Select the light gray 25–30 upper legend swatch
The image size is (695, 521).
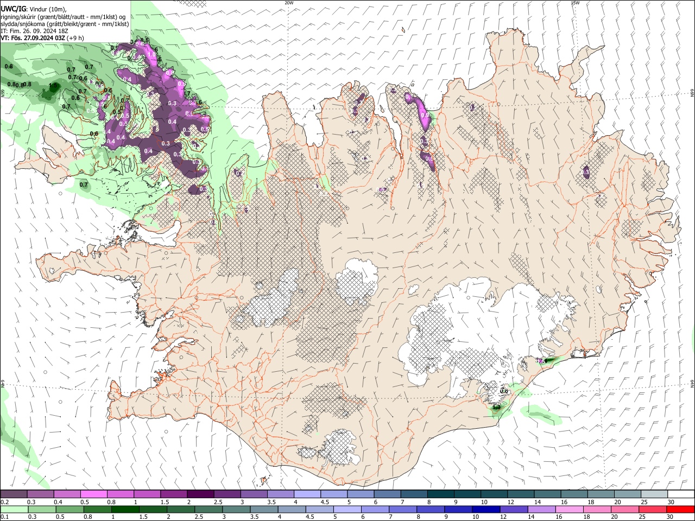[653, 494]
